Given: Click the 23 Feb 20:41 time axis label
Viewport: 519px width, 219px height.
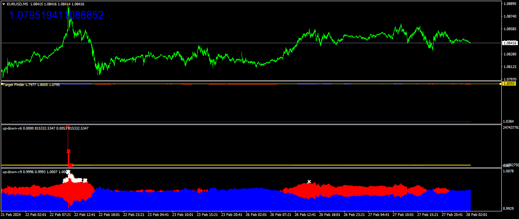Looking at the screenshot, I should click(x=232, y=215).
